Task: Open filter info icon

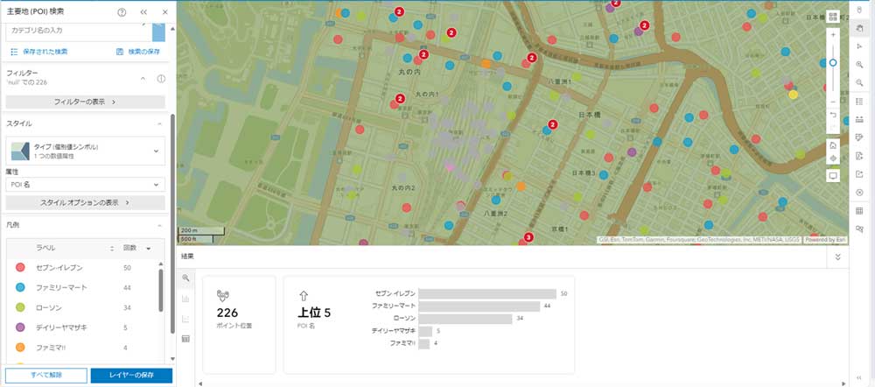Action: click(x=161, y=79)
